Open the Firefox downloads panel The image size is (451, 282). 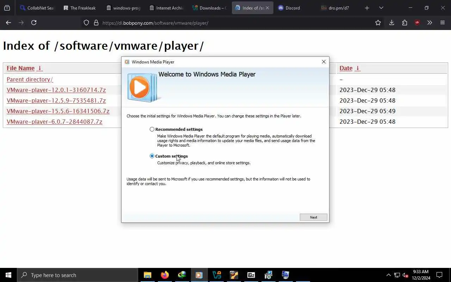391,23
